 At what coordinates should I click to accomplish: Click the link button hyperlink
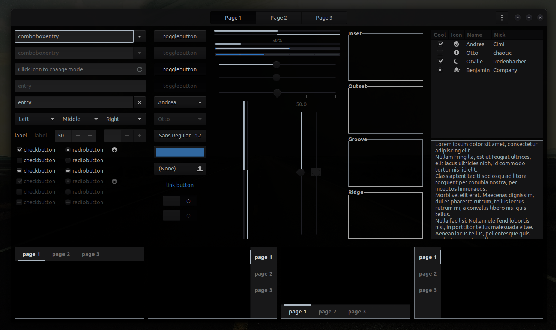[180, 185]
